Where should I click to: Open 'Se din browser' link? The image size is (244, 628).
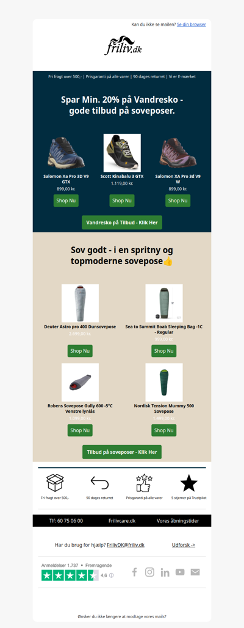tap(192, 24)
